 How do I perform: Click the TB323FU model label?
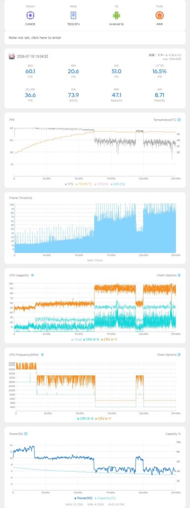73,24
